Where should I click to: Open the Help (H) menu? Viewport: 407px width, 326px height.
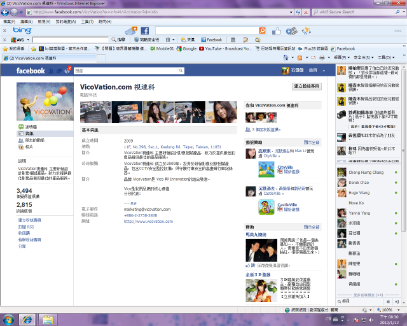click(x=105, y=22)
